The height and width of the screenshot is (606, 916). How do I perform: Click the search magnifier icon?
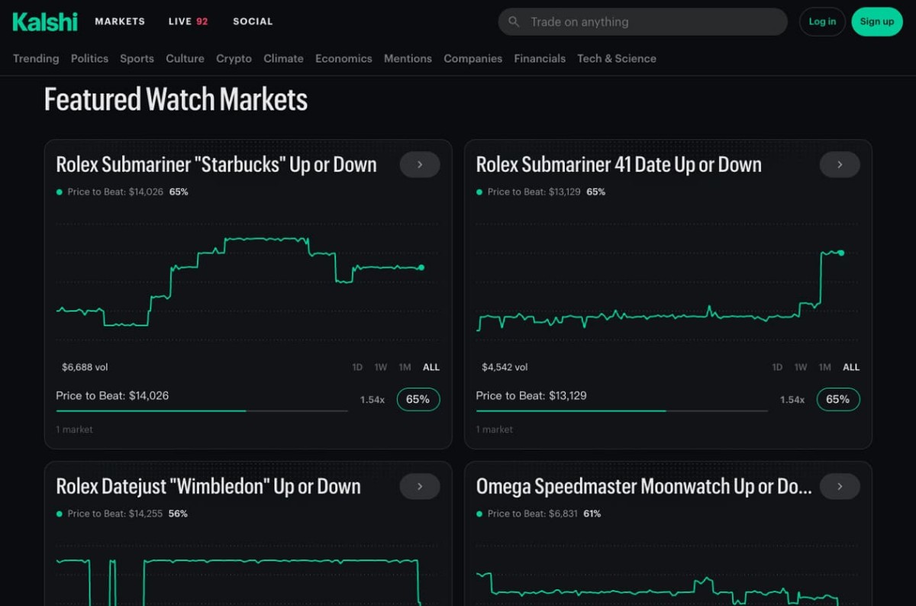coord(514,22)
